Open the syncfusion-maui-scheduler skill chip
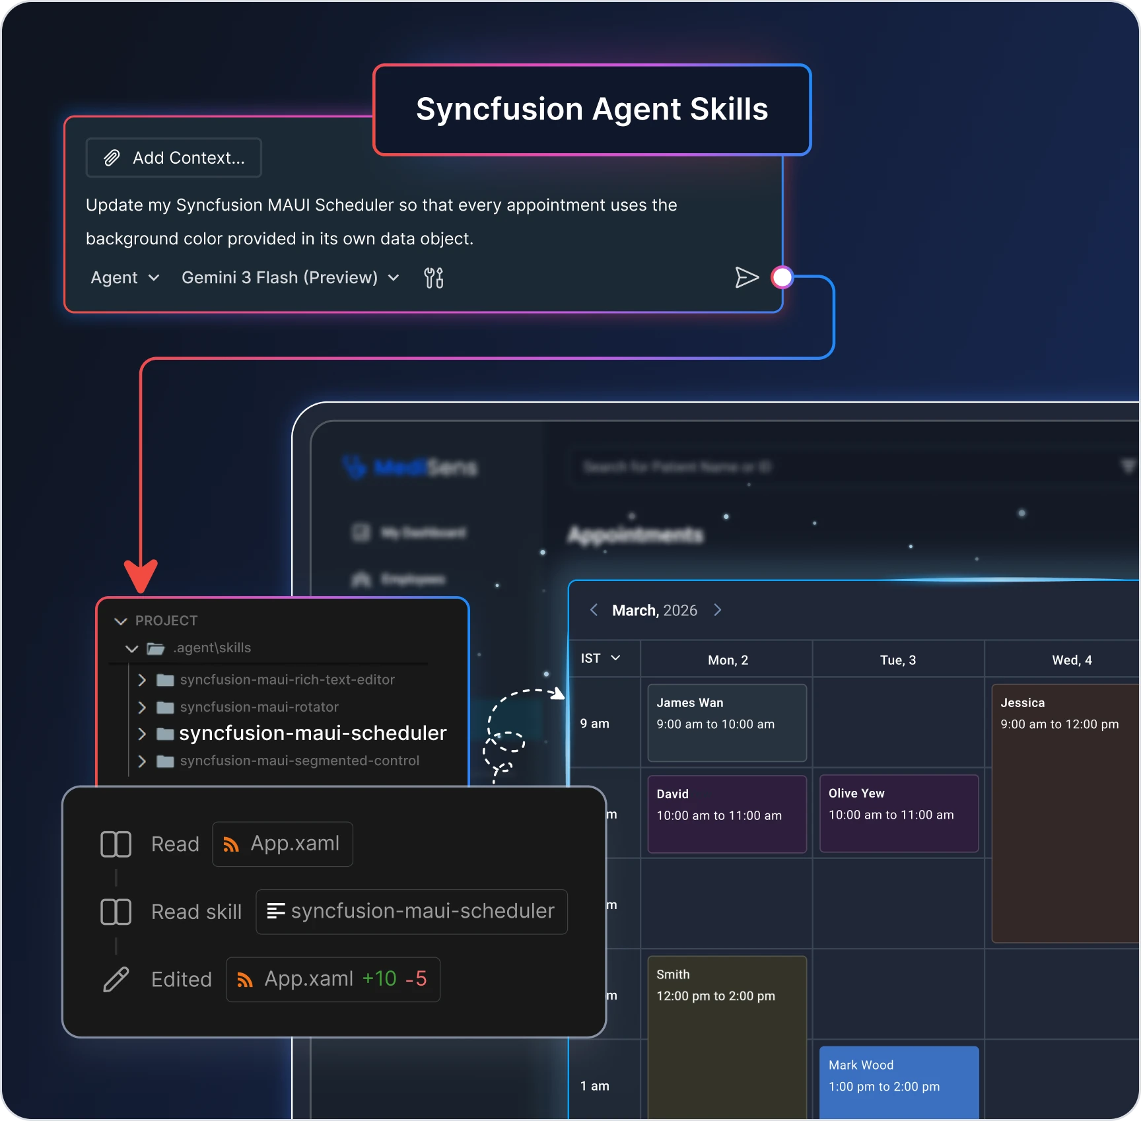The height and width of the screenshot is (1121, 1141). tap(411, 912)
